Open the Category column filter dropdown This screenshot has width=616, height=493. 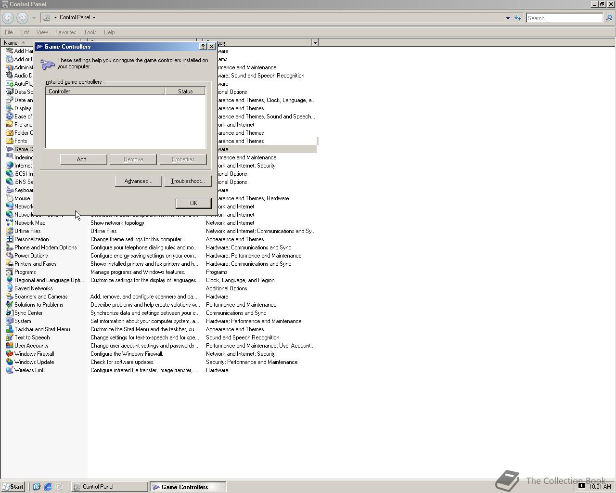coord(315,43)
